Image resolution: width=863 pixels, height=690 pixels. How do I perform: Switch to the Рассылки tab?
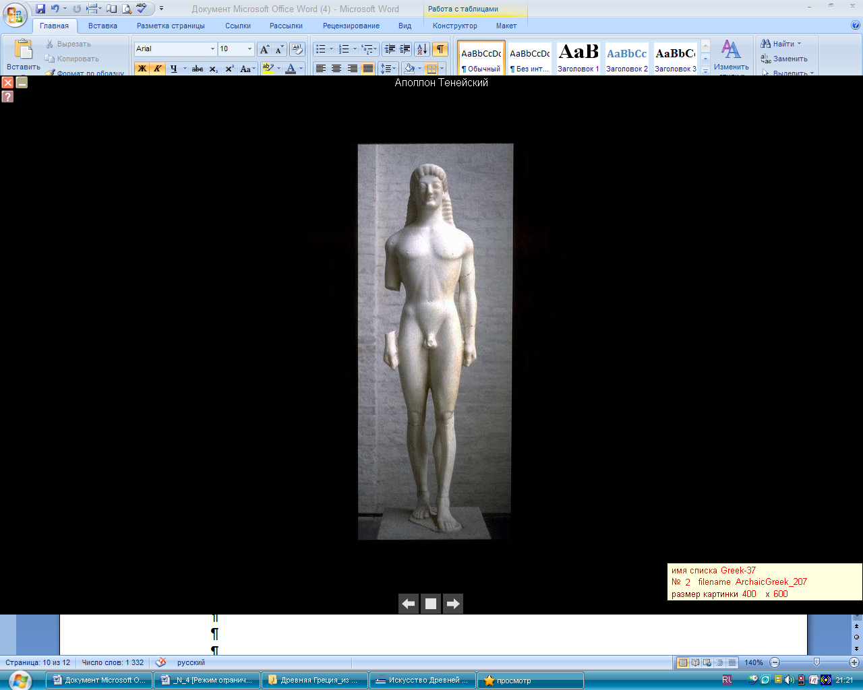tap(286, 26)
